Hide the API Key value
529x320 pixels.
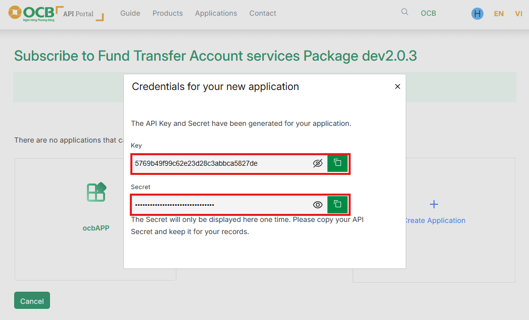[317, 163]
